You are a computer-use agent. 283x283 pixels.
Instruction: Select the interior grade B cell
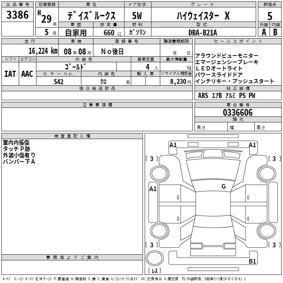[276, 32]
